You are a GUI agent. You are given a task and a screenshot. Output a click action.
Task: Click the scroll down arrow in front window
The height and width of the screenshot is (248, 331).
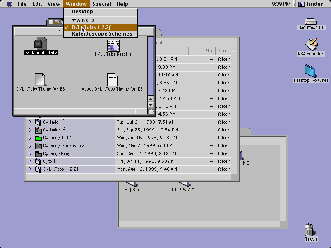click(x=151, y=105)
